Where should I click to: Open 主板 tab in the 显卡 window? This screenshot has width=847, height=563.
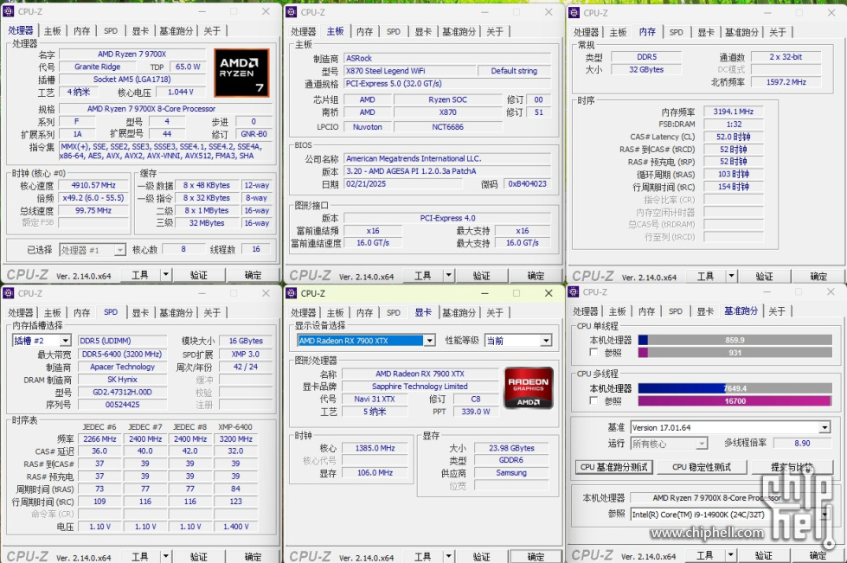coord(335,313)
